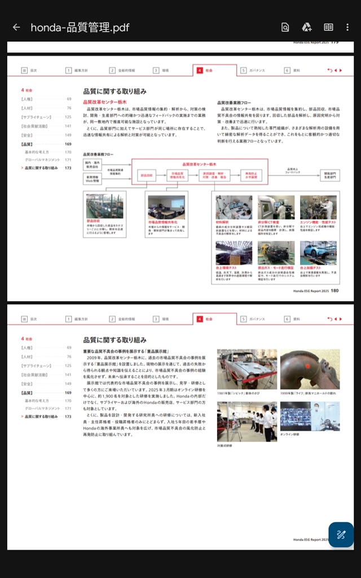
Task: Open the three-dot more options menu
Action: pos(347,27)
